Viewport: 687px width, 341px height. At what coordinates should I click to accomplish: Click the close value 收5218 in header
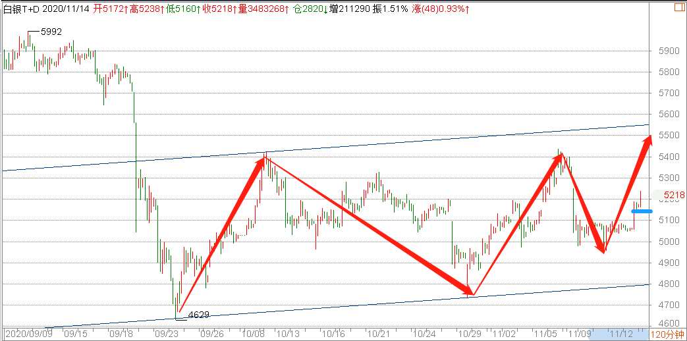tap(219, 9)
